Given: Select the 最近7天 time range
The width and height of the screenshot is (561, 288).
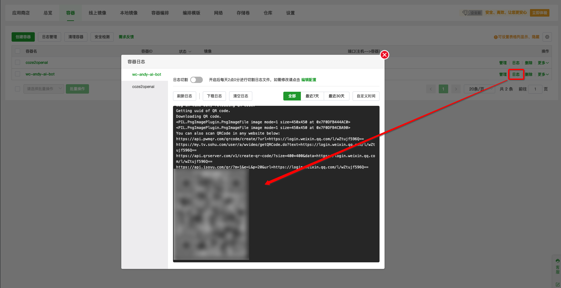Looking at the screenshot, I should (312, 96).
